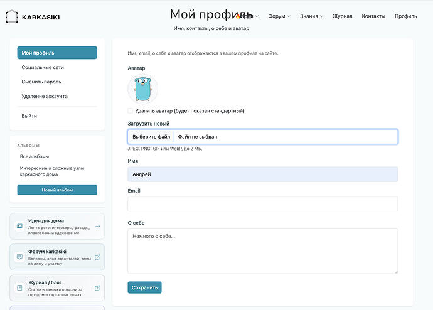Click the empty Email input field
This screenshot has width=433, height=310.
[x=262, y=204]
